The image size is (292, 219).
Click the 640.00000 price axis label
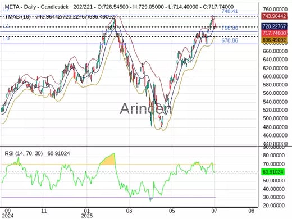click(x=275, y=60)
